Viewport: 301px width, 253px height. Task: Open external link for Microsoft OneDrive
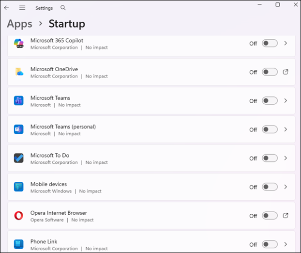click(x=286, y=72)
